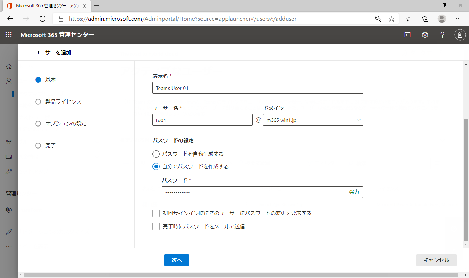The width and height of the screenshot is (469, 278).
Task: Click the pencil customize navigation icon
Action: (9, 232)
